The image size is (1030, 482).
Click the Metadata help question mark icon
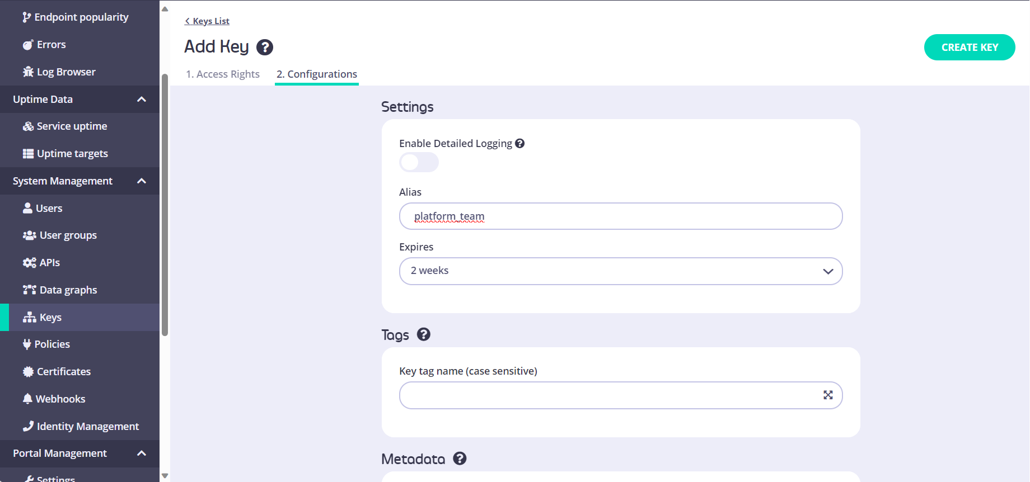[460, 459]
